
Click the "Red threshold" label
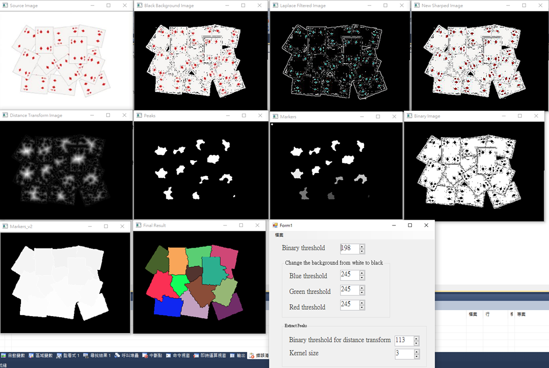tap(307, 307)
